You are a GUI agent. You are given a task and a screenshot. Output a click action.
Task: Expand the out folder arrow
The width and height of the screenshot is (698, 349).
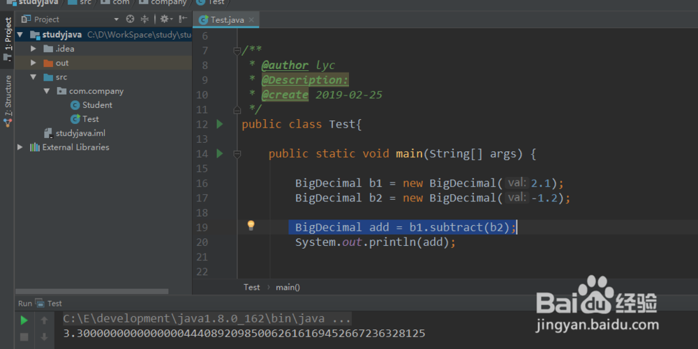pos(34,63)
